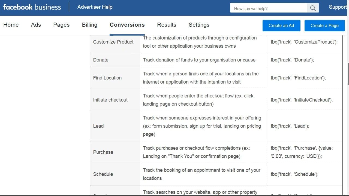
Task: Open the Support link in header
Action: [338, 7]
